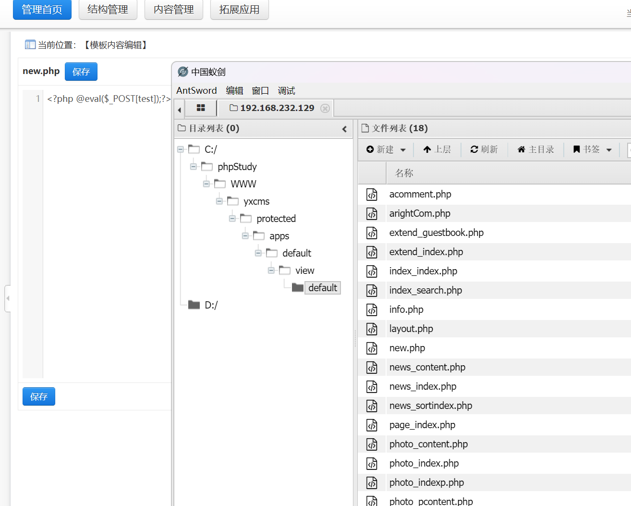The height and width of the screenshot is (506, 631).
Task: Click file icon of page_index.php
Action: (x=372, y=425)
